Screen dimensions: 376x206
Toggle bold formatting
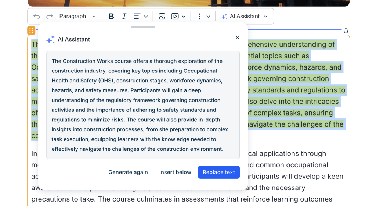click(111, 16)
